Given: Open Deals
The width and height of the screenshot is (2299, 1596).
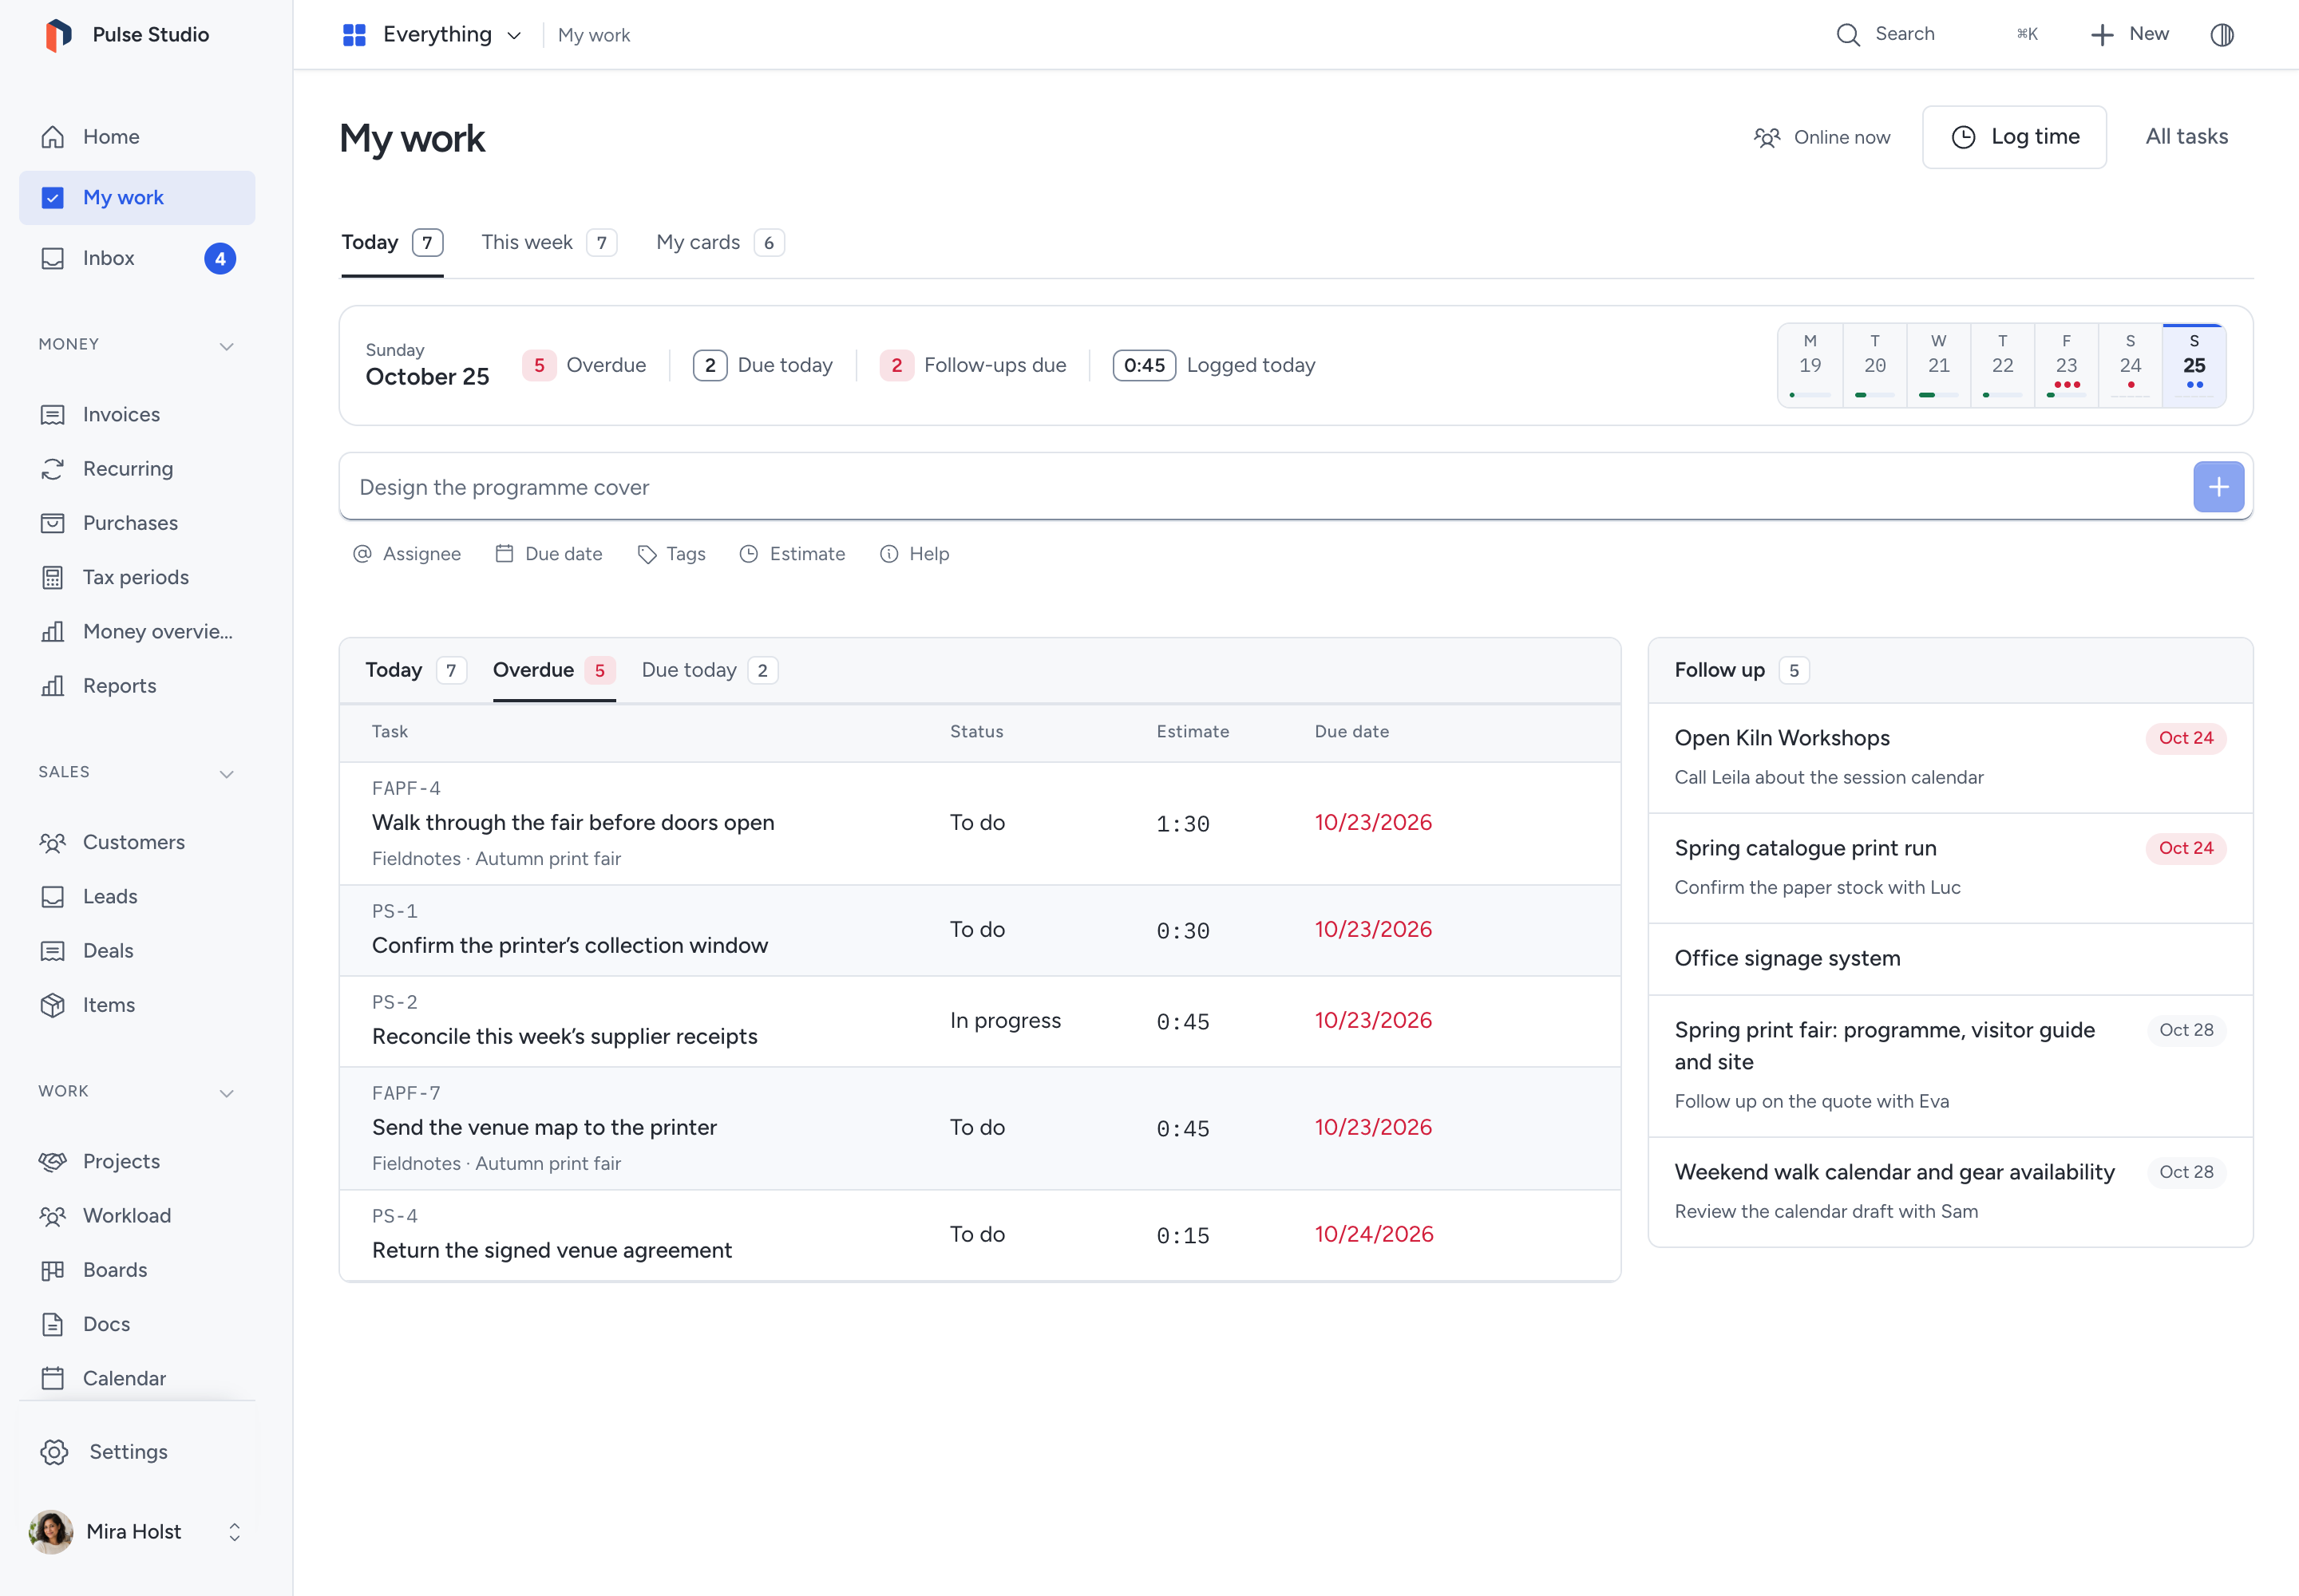Looking at the screenshot, I should click(x=137, y=950).
